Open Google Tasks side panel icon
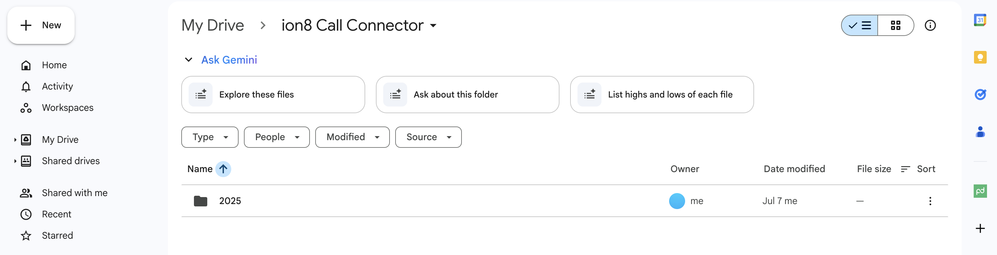 point(980,95)
